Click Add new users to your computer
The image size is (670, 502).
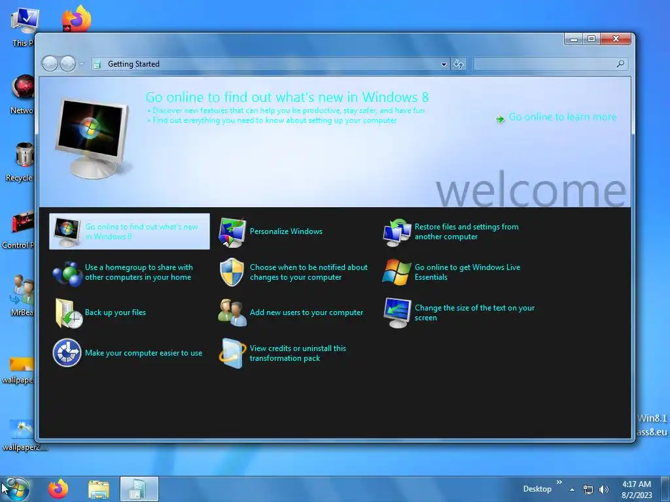pyautogui.click(x=306, y=312)
